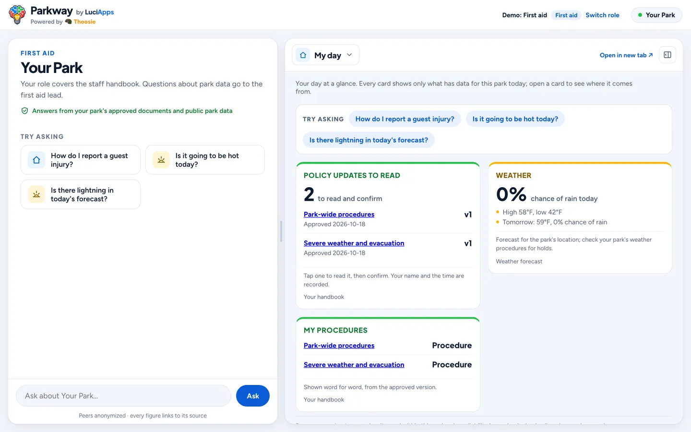The height and width of the screenshot is (432, 691).
Task: Open Severe weather and evacuation under My Procedures
Action: pos(354,365)
